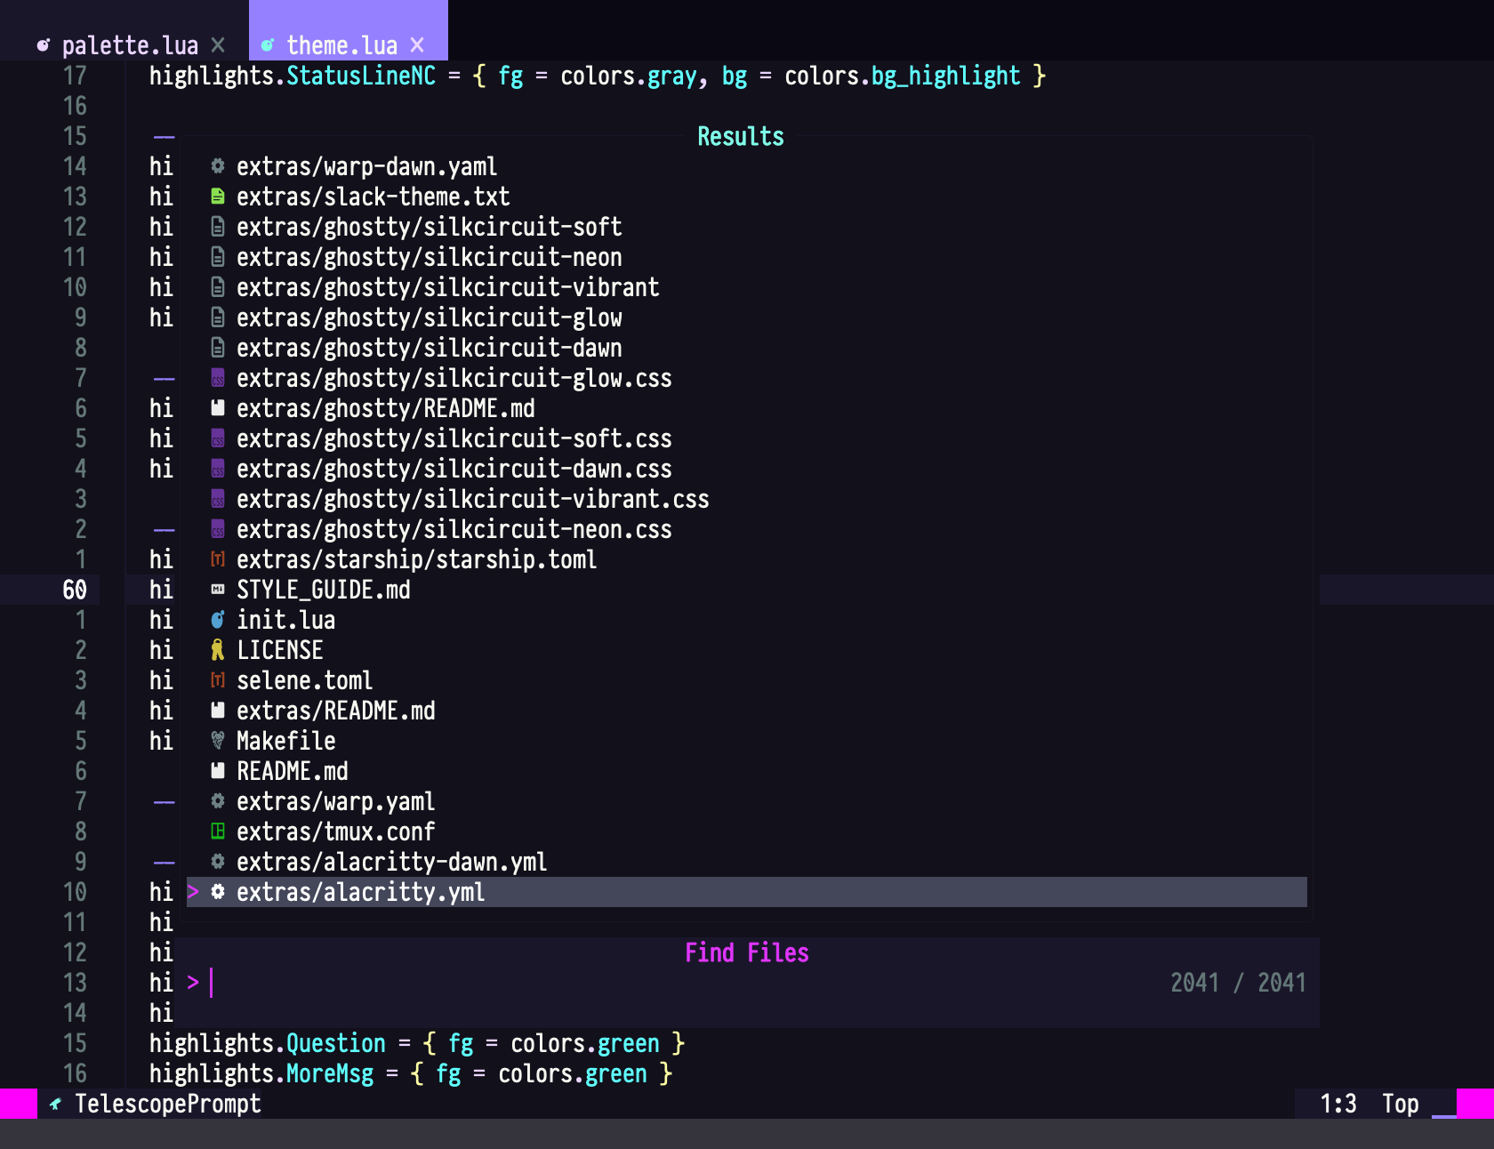Click CSS icon beside silkcircuit-soft.css
Image resolution: width=1494 pixels, height=1149 pixels.
pyautogui.click(x=218, y=438)
